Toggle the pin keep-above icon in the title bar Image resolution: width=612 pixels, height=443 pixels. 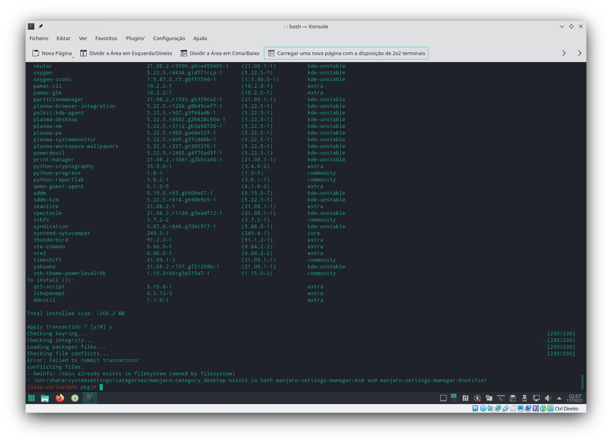pyautogui.click(x=41, y=26)
